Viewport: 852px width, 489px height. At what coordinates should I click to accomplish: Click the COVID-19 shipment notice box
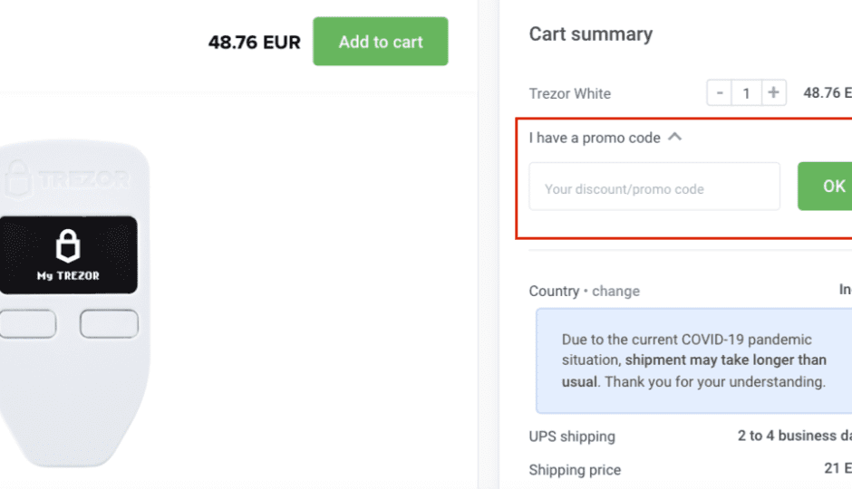(x=694, y=361)
